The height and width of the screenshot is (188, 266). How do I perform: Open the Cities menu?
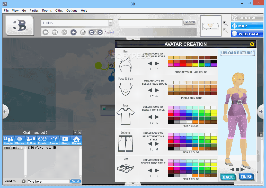pyautogui.click(x=59, y=11)
